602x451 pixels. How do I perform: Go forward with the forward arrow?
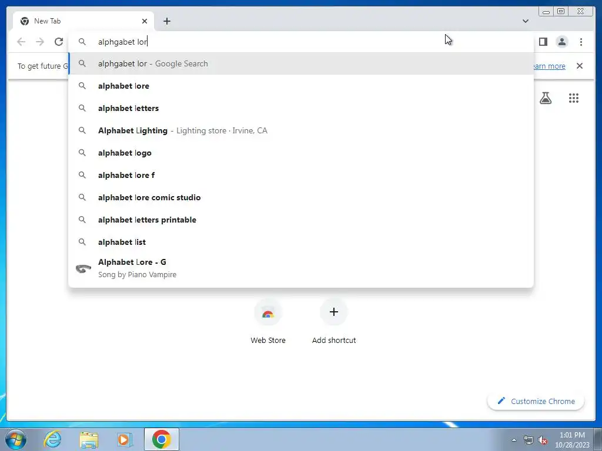[40, 42]
